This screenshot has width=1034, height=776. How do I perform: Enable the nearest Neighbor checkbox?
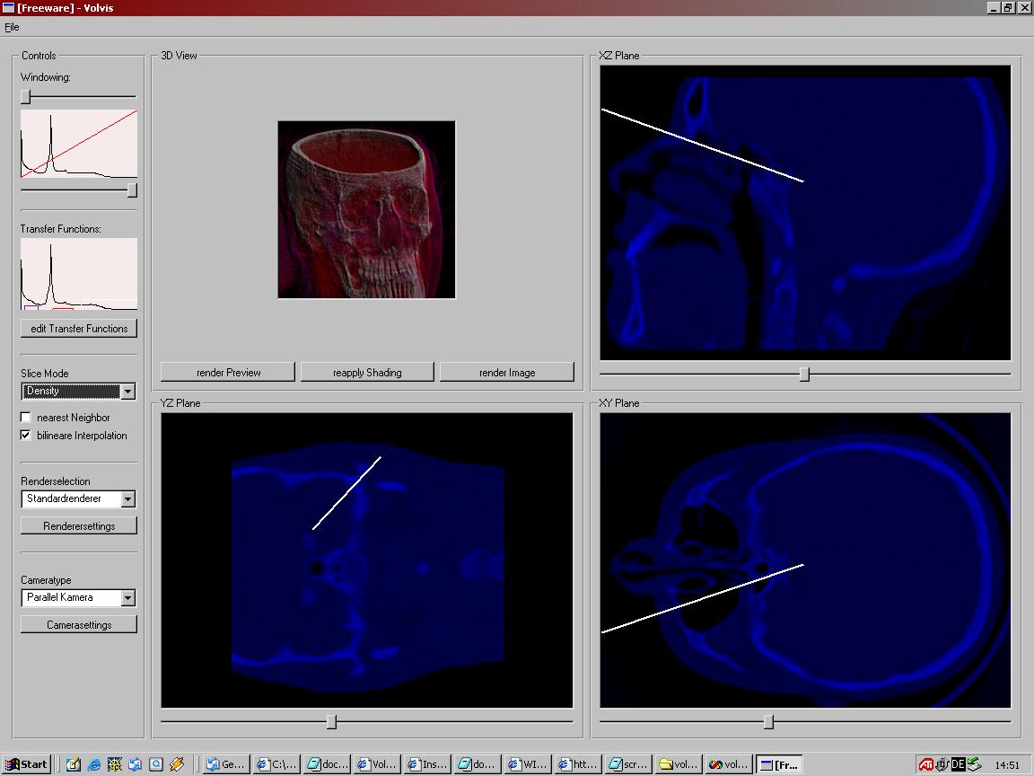(x=26, y=418)
